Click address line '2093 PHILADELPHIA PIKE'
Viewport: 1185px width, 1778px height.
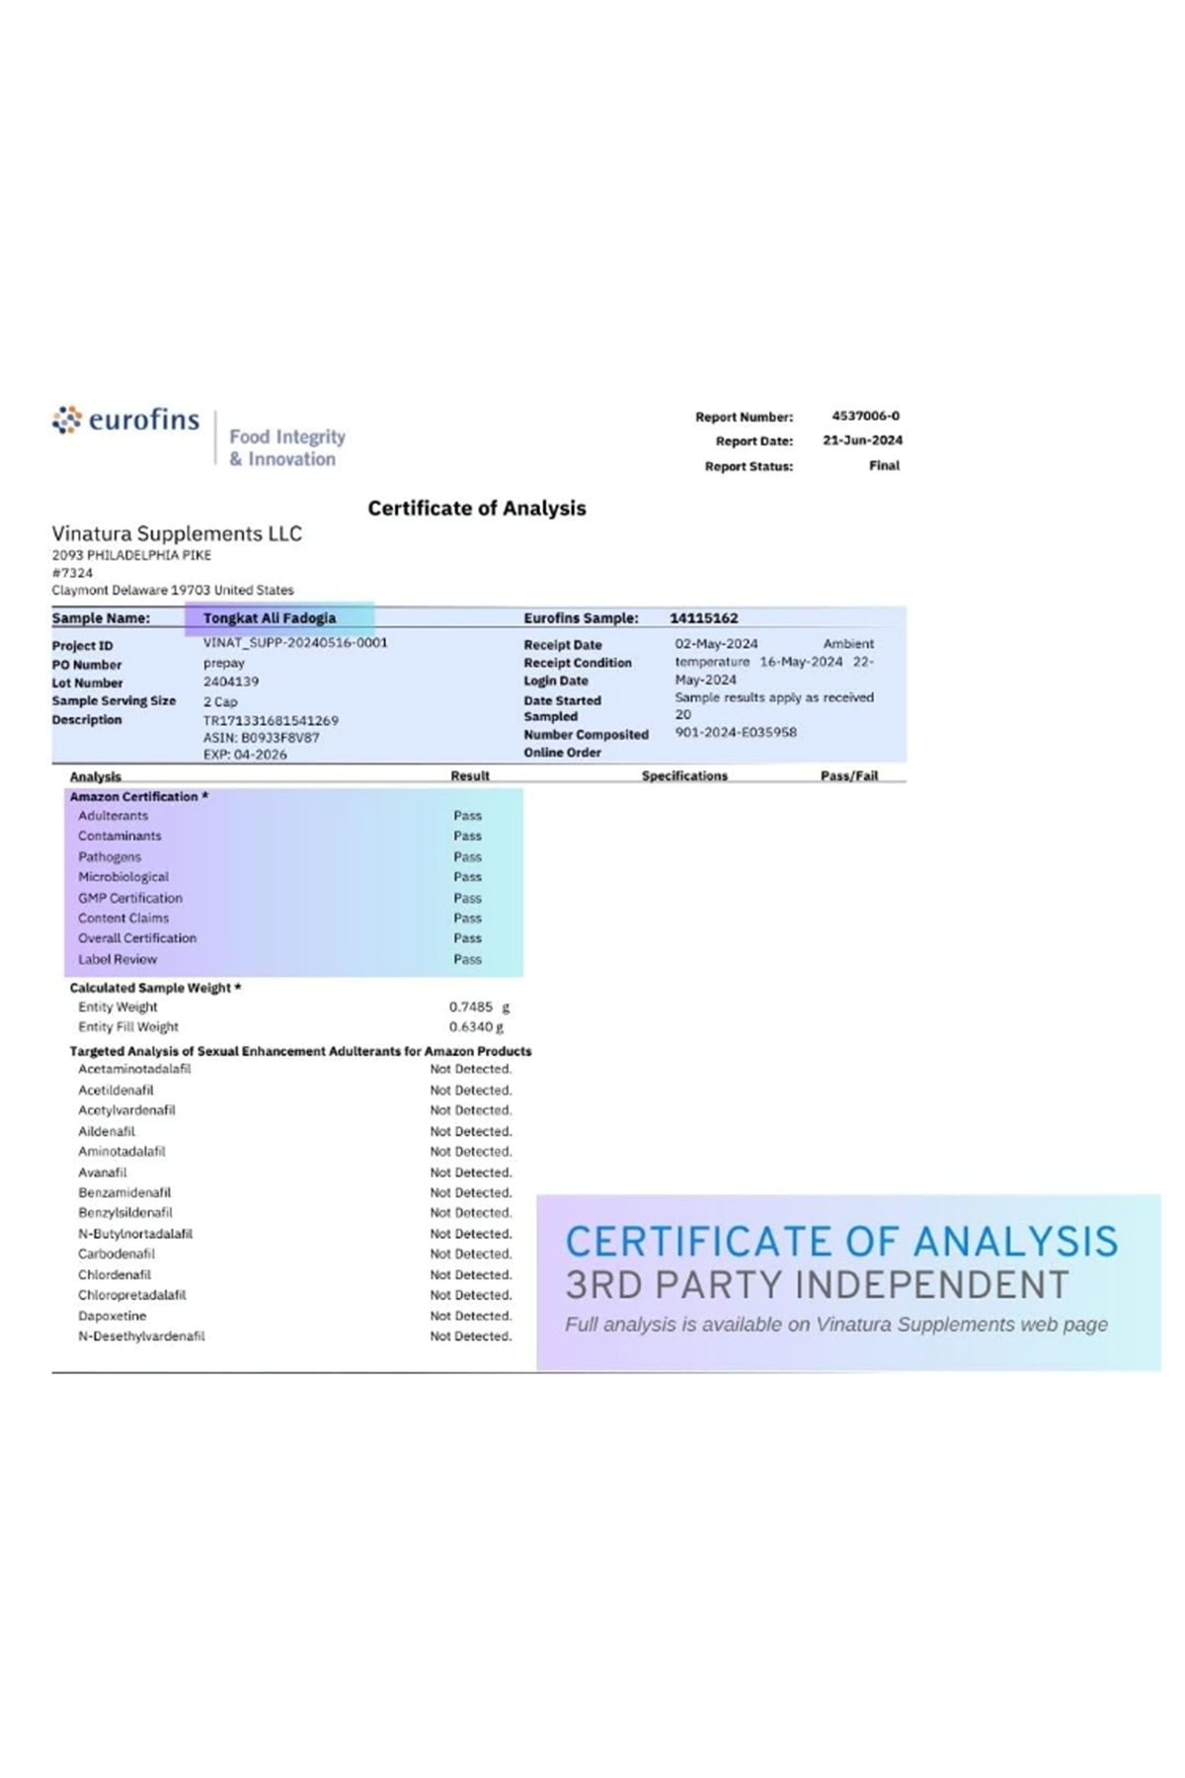point(131,555)
